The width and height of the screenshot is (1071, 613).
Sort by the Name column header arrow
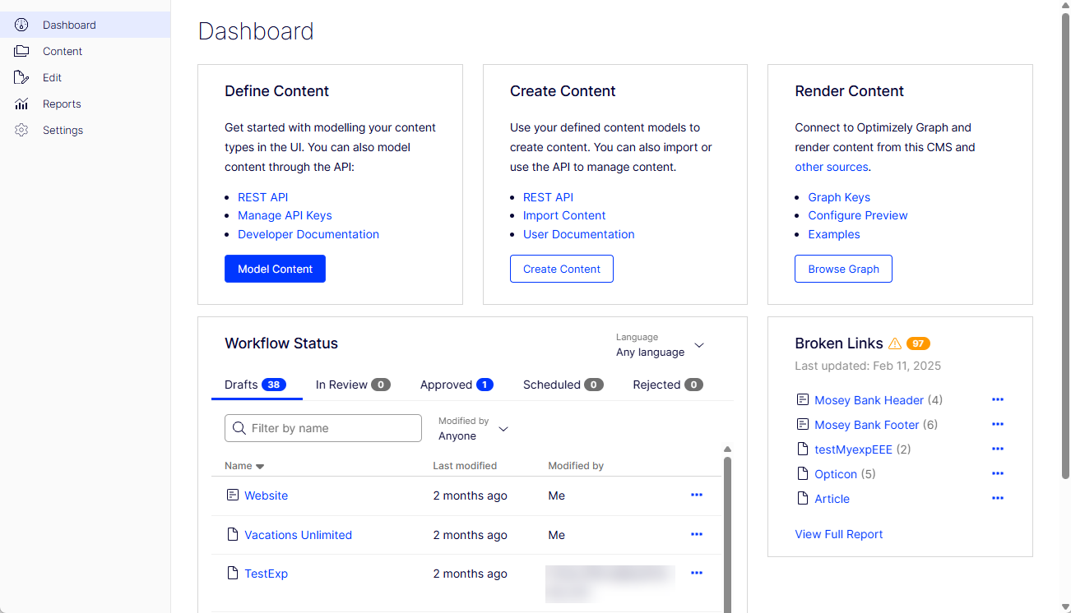[260, 466]
